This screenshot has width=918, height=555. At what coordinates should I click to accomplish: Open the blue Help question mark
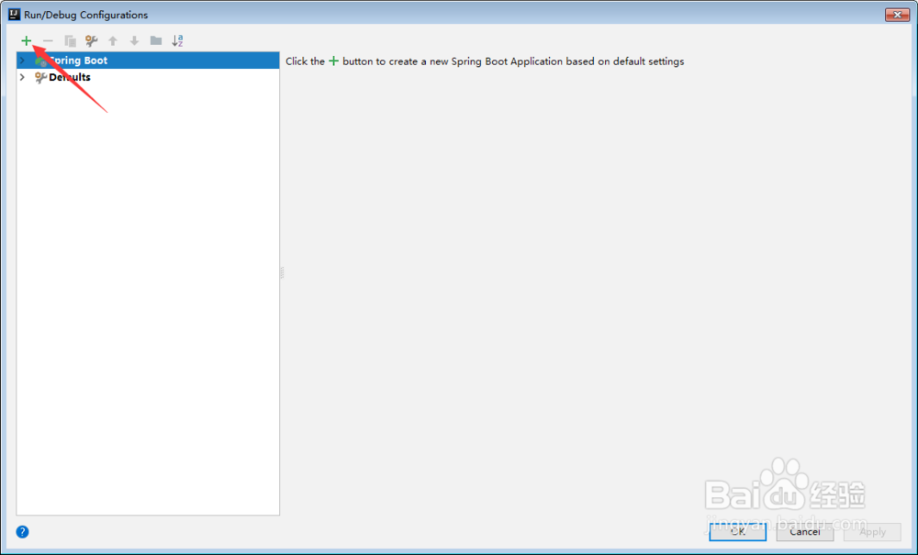(x=22, y=531)
